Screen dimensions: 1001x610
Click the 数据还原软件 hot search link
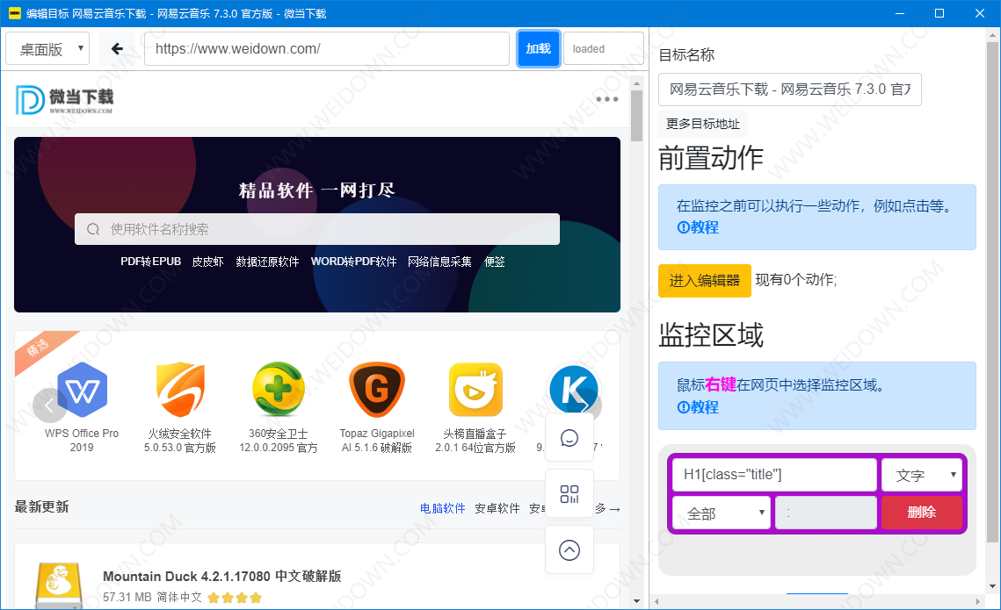pyautogui.click(x=267, y=262)
